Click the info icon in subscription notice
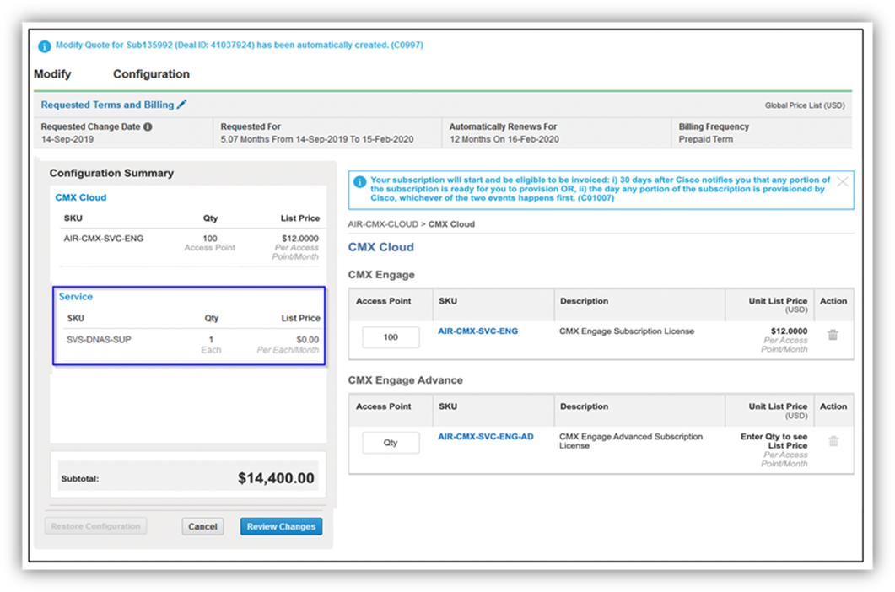 pos(359,182)
